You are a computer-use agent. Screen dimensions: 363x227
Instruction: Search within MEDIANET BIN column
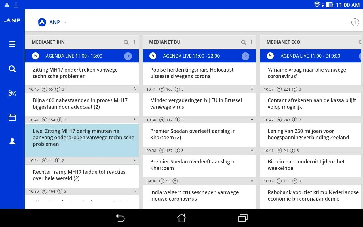tap(126, 42)
